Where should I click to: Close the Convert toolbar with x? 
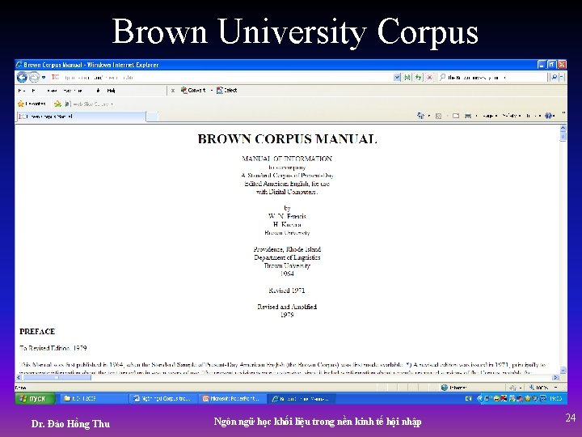[x=173, y=91]
